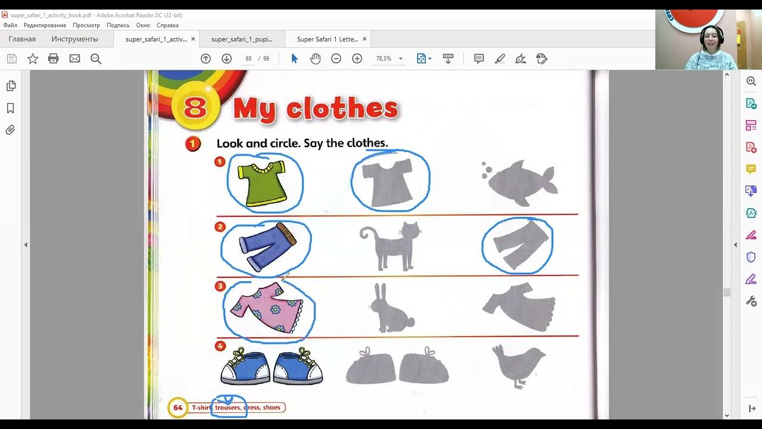This screenshot has width=762, height=429.
Task: Go to previous page arrow
Action: [x=205, y=58]
